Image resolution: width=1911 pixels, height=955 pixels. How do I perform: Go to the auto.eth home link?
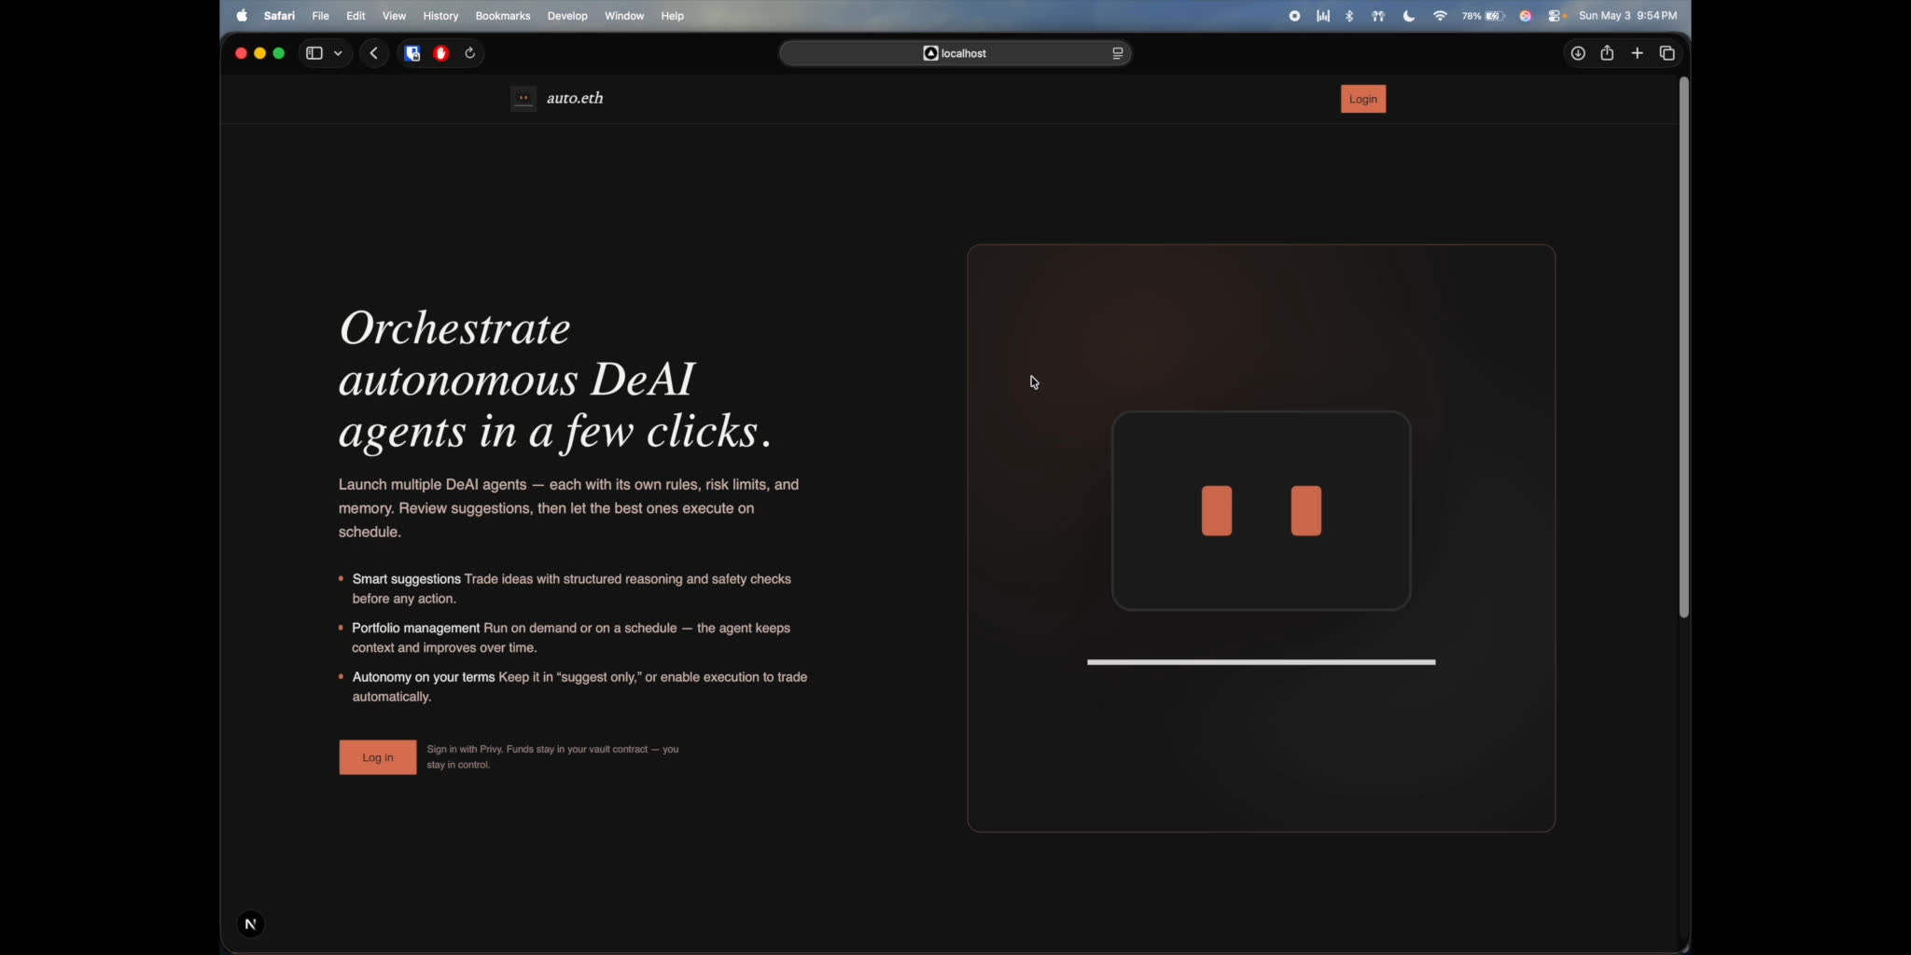pyautogui.click(x=575, y=98)
